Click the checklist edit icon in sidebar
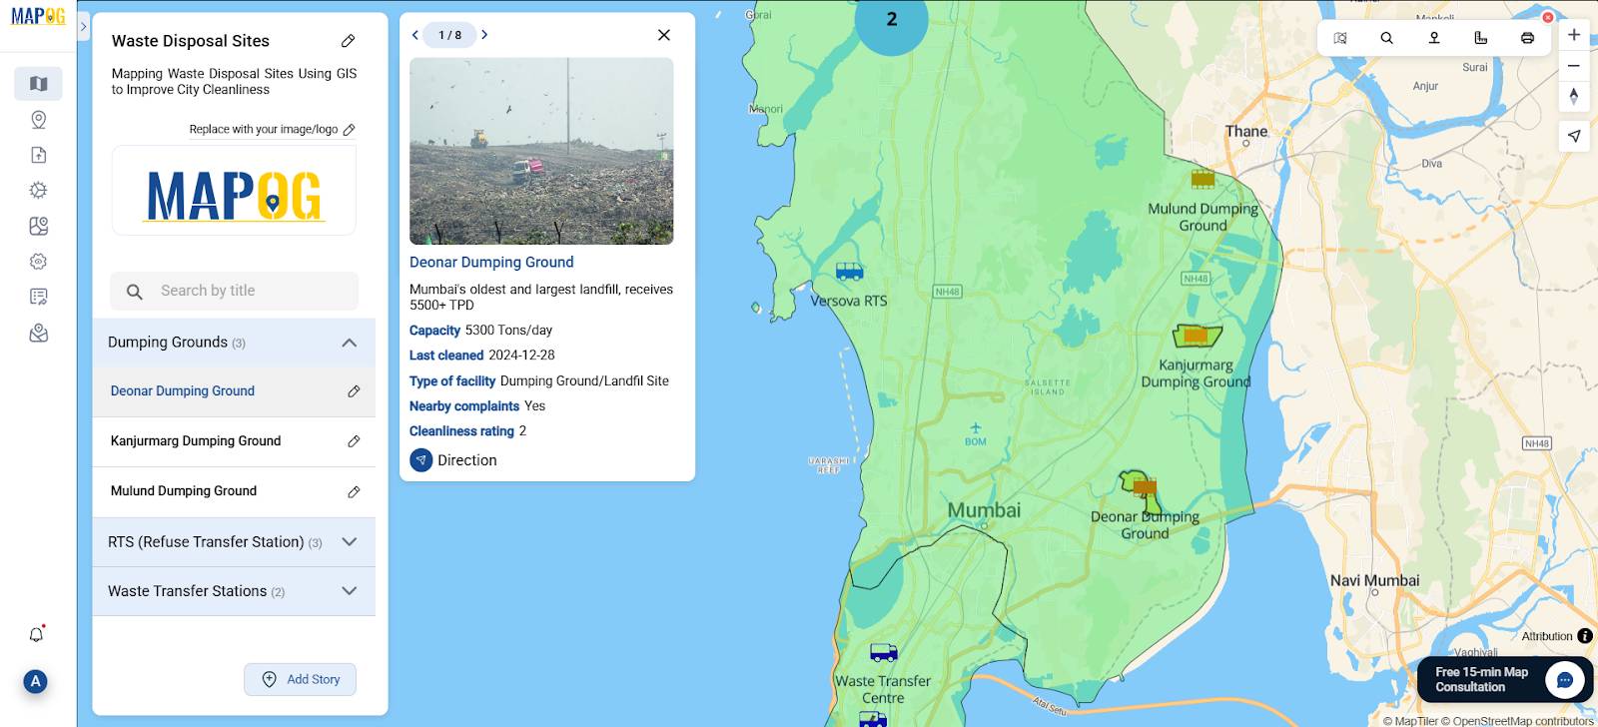The height and width of the screenshot is (727, 1598). tap(38, 297)
